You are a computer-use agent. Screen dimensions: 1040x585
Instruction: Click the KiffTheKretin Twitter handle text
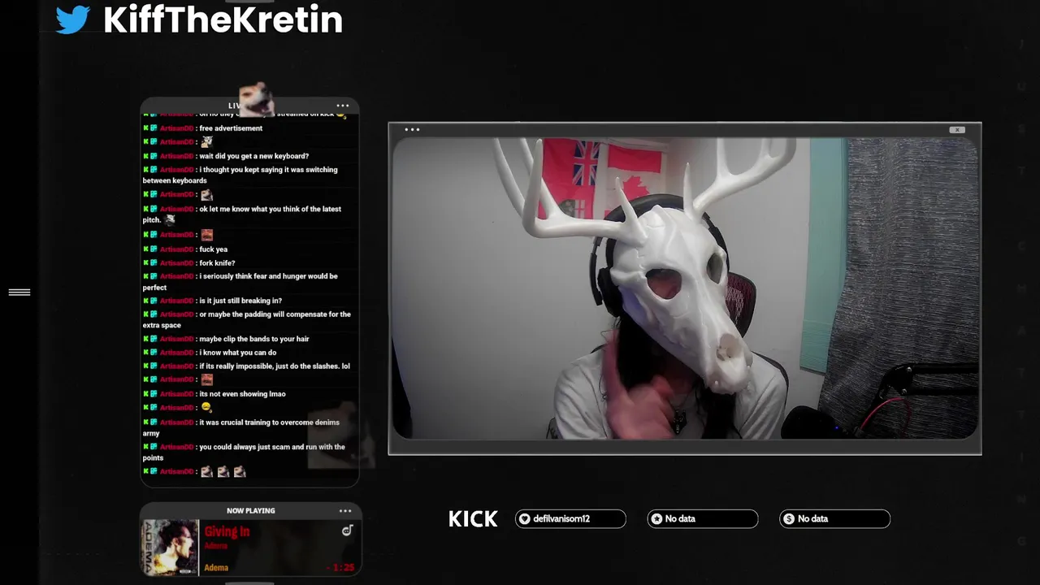click(223, 19)
